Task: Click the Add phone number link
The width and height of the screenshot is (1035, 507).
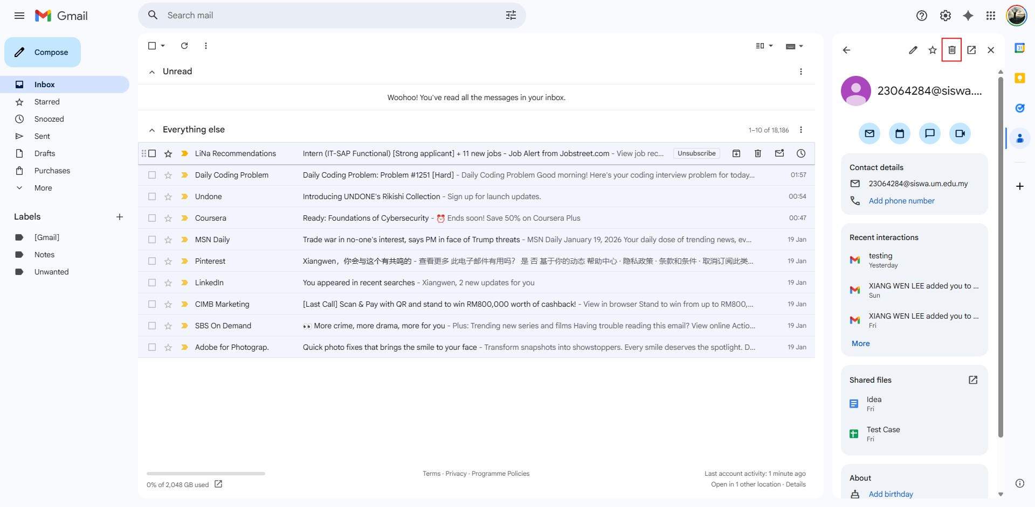Action: (x=901, y=201)
